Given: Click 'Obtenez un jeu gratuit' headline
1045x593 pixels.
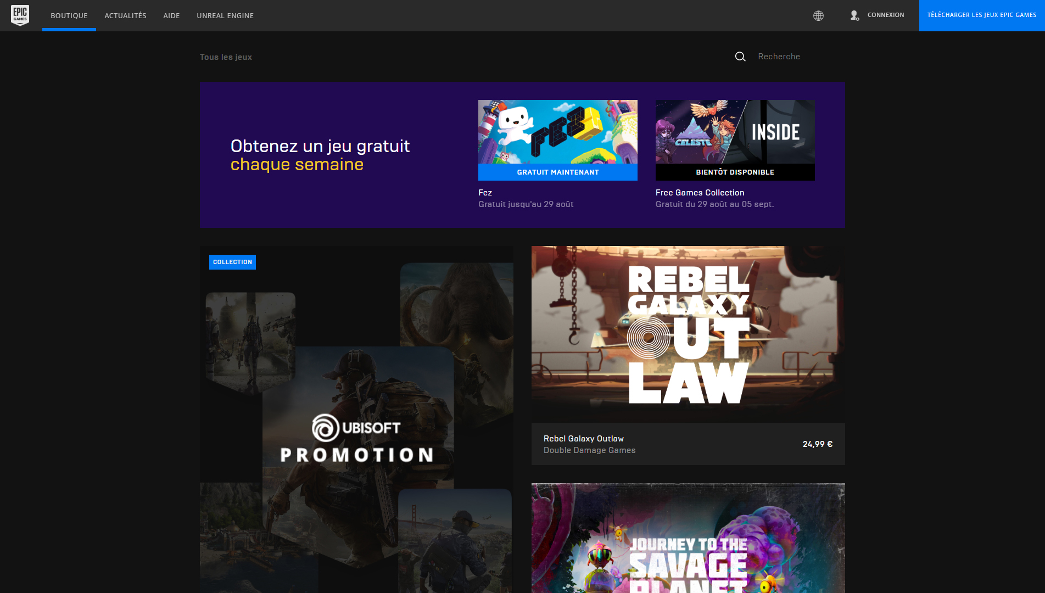Looking at the screenshot, I should click(320, 146).
